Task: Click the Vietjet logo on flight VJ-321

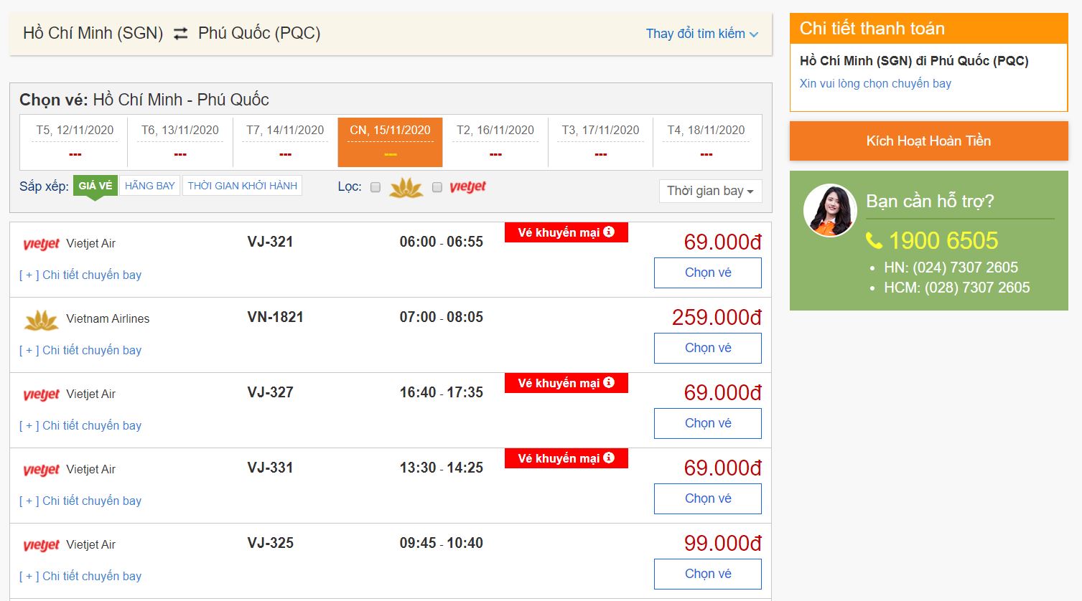Action: pyautogui.click(x=41, y=244)
